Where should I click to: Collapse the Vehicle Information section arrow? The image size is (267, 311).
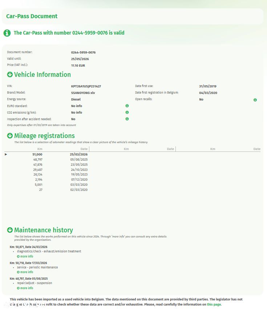pos(10,75)
